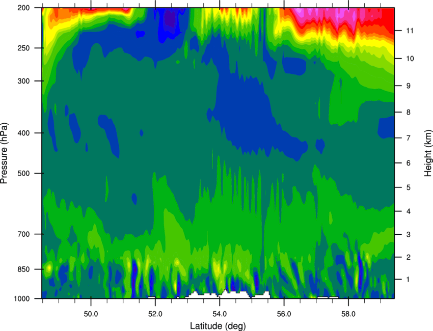Pick the 2 km height label

(x=409, y=257)
